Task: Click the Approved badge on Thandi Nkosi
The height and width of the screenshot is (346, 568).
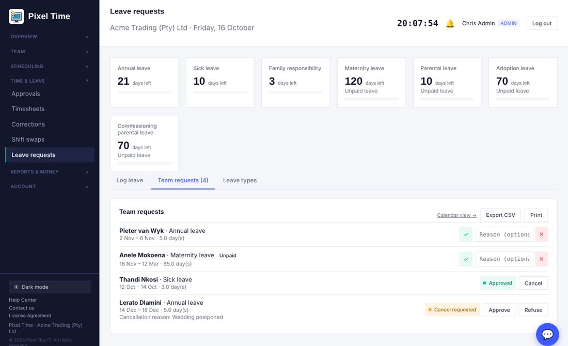Action: click(497, 284)
